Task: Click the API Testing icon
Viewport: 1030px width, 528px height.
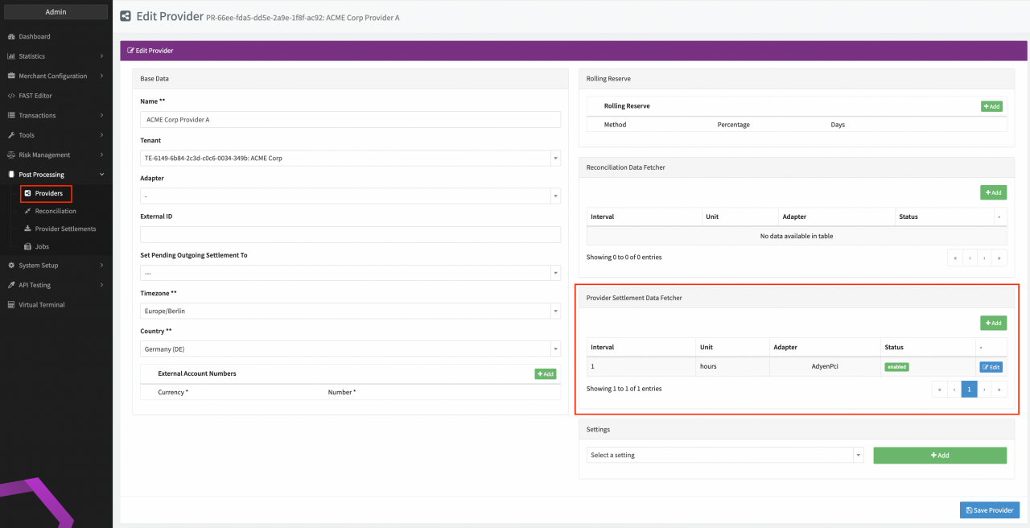Action: click(11, 285)
